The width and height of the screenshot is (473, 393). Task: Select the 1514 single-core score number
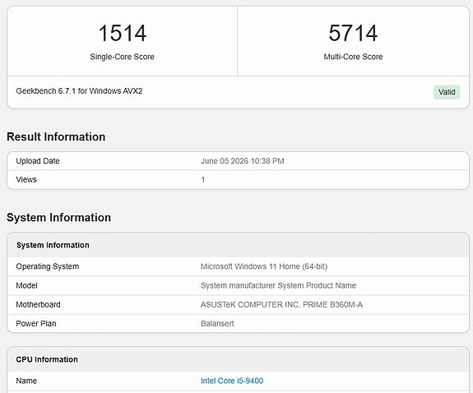pos(123,33)
